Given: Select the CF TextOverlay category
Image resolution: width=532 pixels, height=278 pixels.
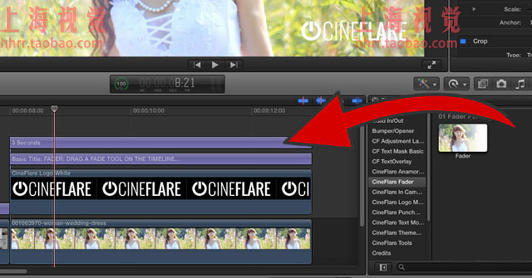Looking at the screenshot, I should click(392, 161).
